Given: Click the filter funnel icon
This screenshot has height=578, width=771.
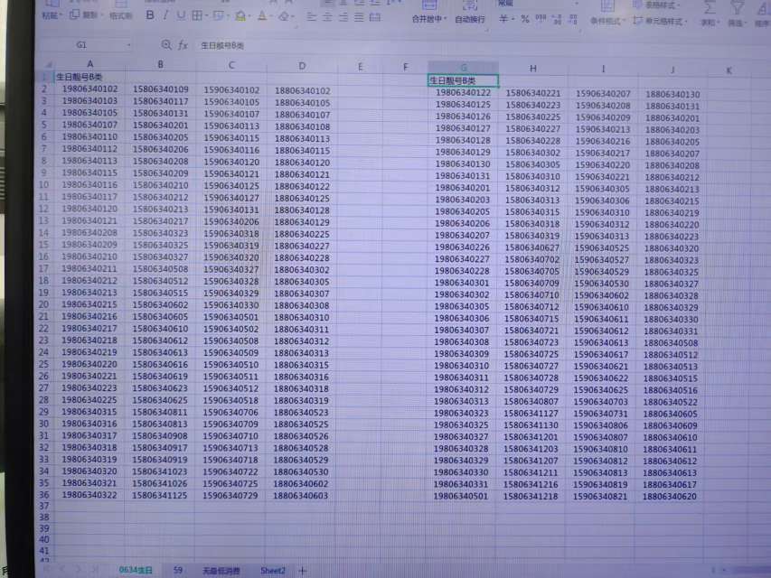Looking at the screenshot, I should point(737,7).
